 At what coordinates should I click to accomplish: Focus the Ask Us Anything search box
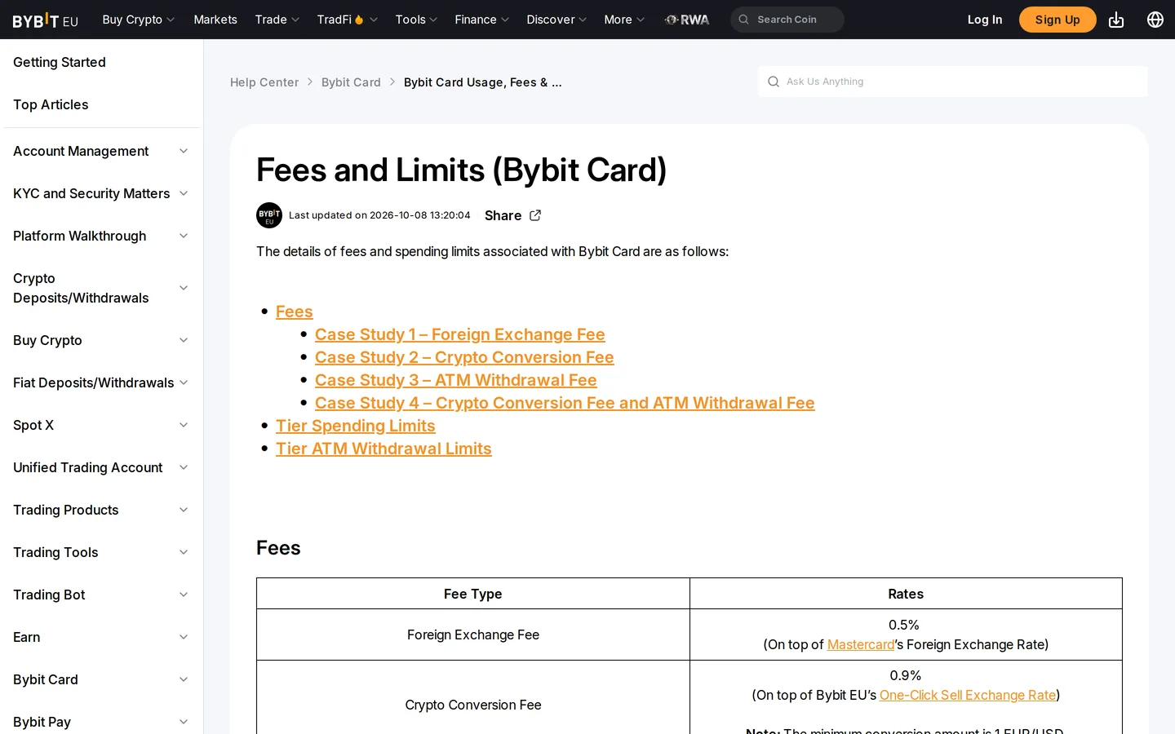(952, 82)
